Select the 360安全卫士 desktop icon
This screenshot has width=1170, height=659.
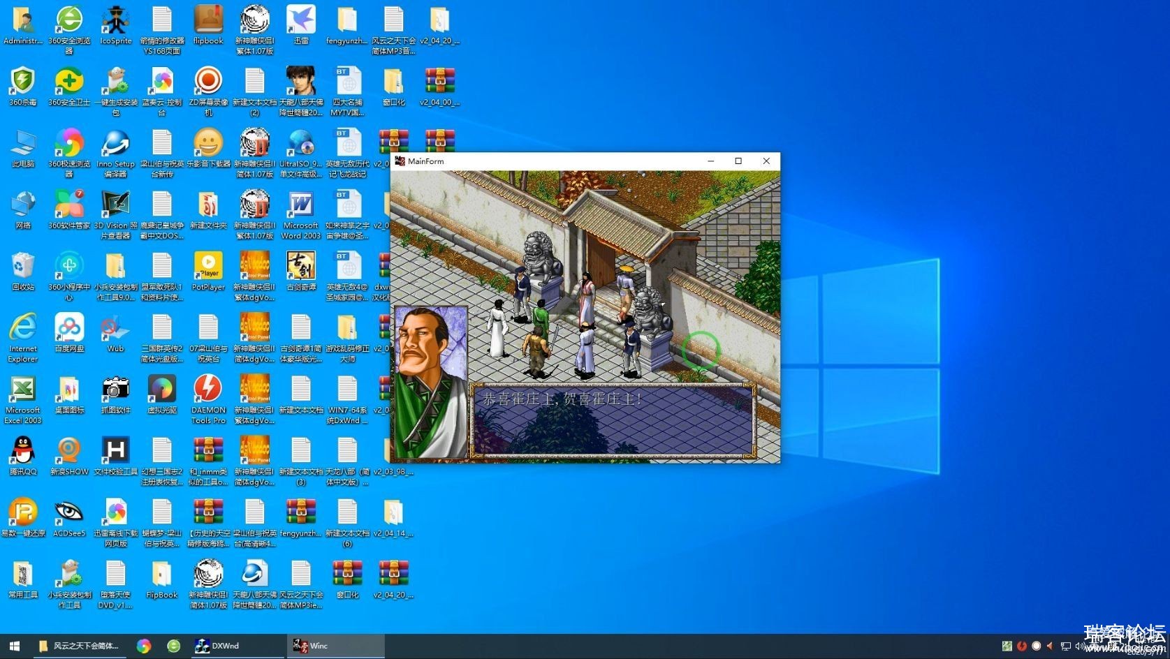[69, 87]
